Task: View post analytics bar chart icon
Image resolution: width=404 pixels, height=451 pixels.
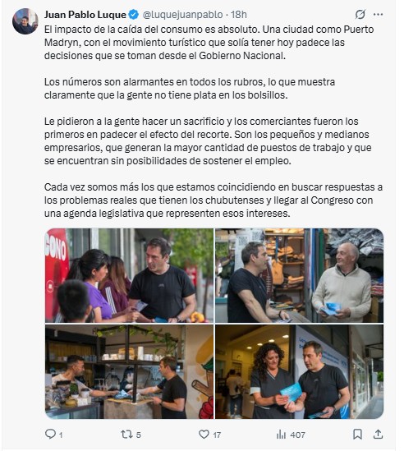Action: click(281, 435)
